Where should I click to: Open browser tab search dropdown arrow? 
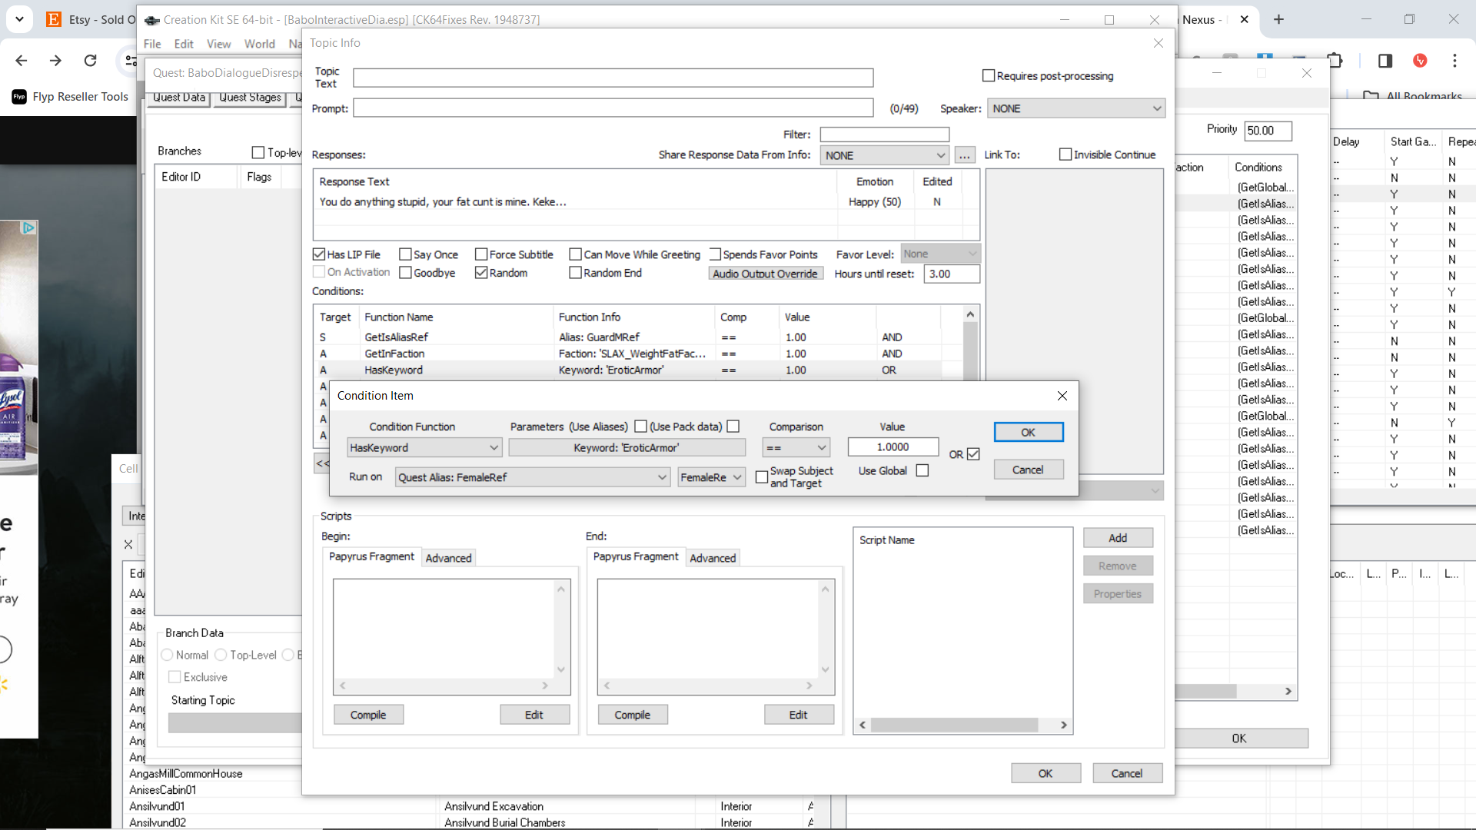pyautogui.click(x=19, y=19)
